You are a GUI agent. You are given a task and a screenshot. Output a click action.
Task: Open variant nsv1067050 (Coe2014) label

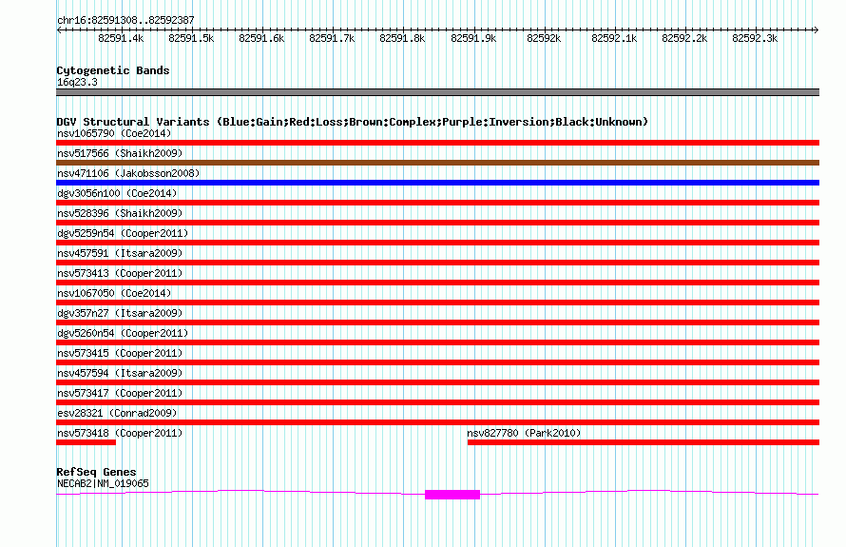114,293
